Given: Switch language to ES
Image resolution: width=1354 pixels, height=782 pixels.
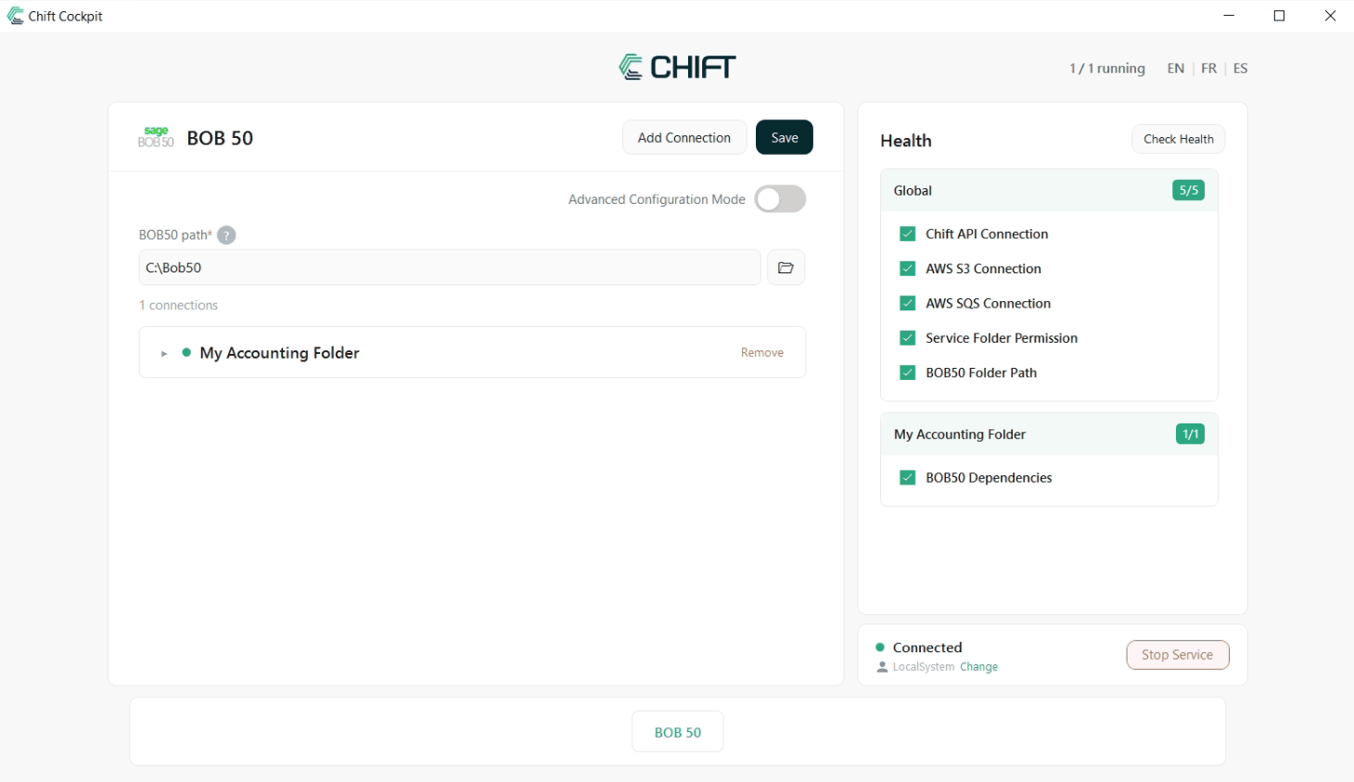Looking at the screenshot, I should click(x=1241, y=69).
